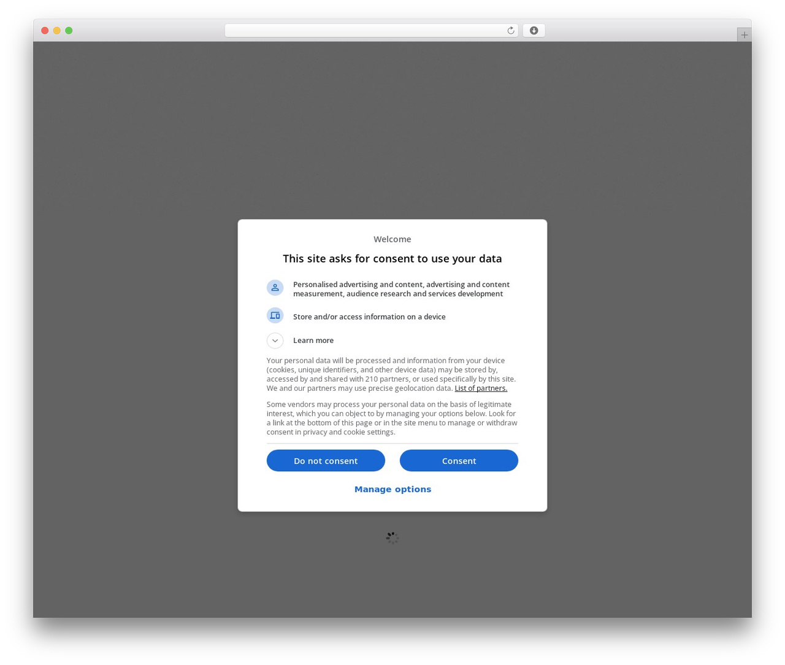
Task: Focus the browser address bar
Action: (371, 31)
